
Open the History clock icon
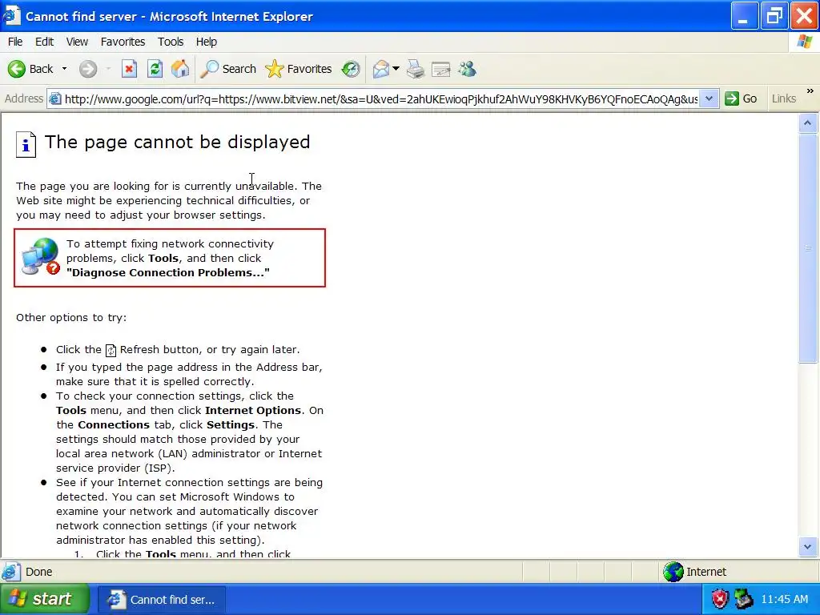(x=351, y=69)
